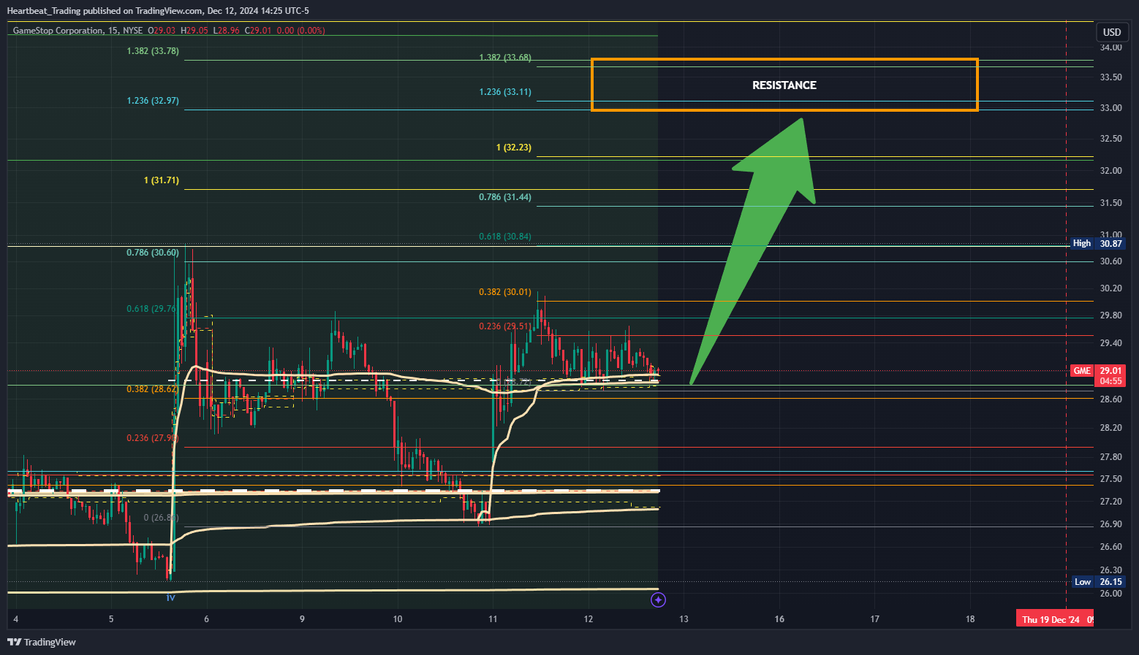Click the '1.382 (33.78)' Fibonacci label
This screenshot has width=1139, height=655.
tap(153, 51)
